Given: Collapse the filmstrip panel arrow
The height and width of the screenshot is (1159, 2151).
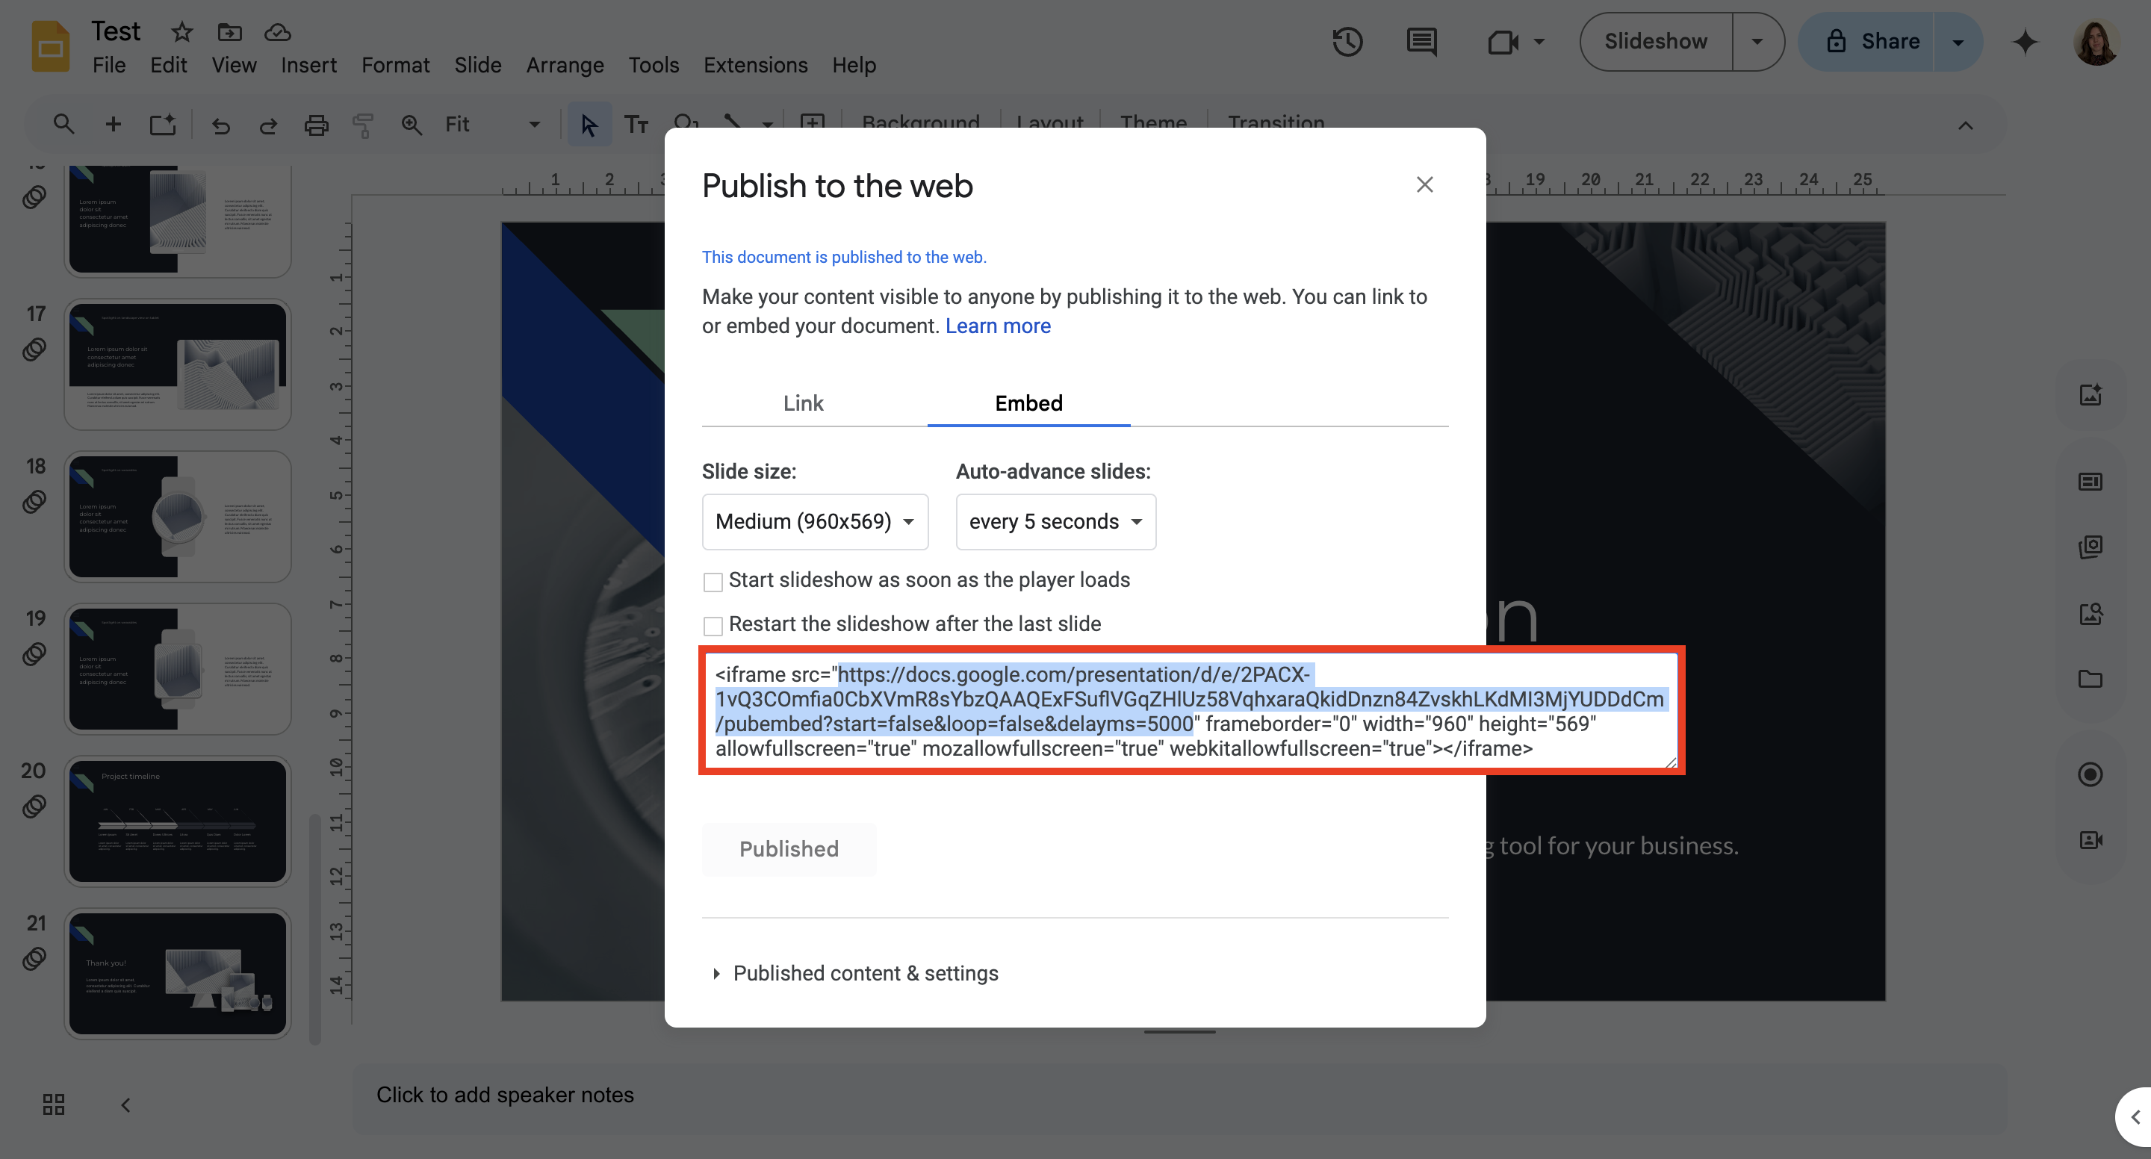Looking at the screenshot, I should (125, 1104).
